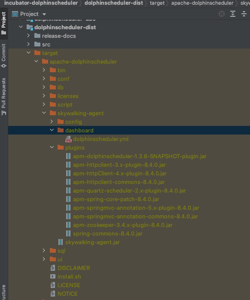Expand the release-docs folder
This screenshot has height=300, width=250.
[28, 36]
